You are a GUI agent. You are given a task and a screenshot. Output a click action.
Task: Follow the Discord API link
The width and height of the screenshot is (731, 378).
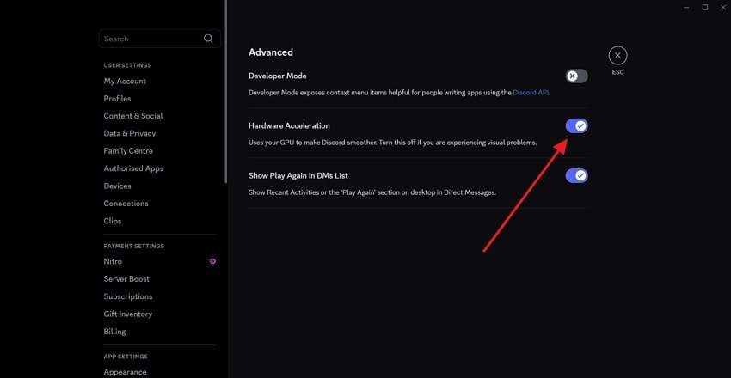531,93
